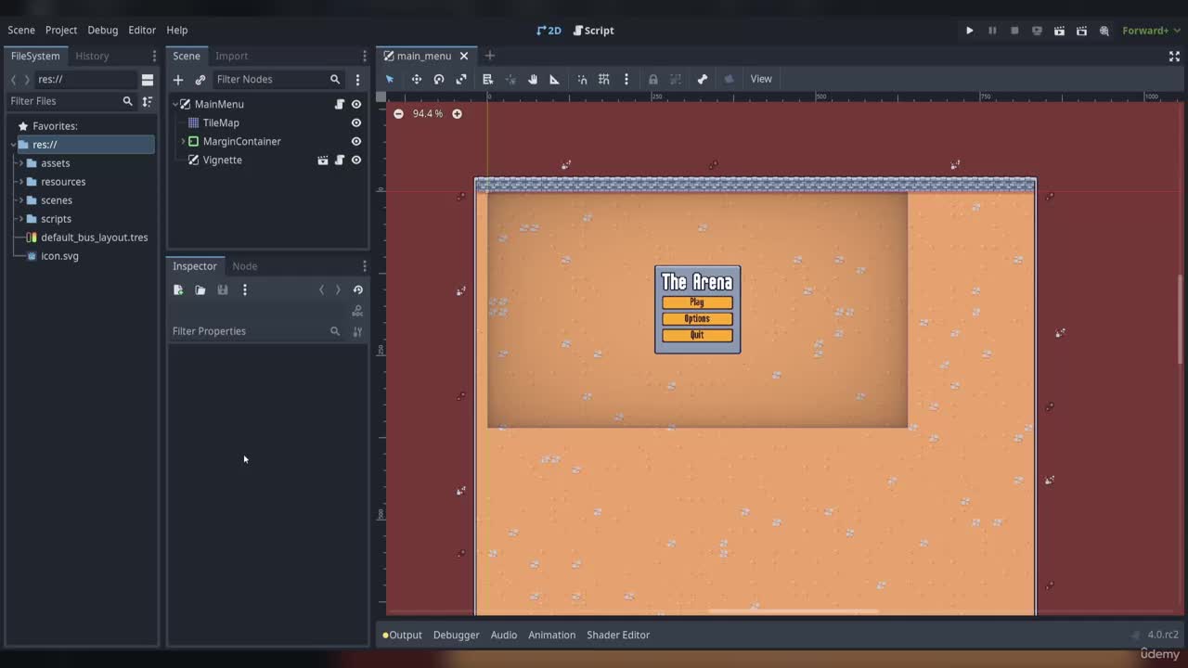Expand the assets folder
Screen dimensions: 1188x668
pos(20,163)
